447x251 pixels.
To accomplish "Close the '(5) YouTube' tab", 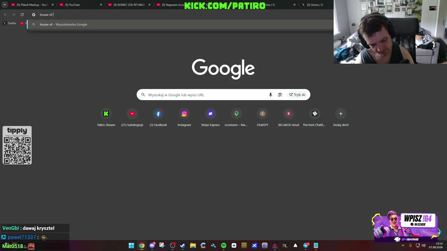I will 101,5.
